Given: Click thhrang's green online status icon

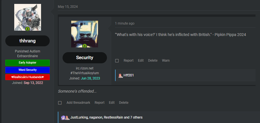Looking at the screenshot, I should pos(28,29).
